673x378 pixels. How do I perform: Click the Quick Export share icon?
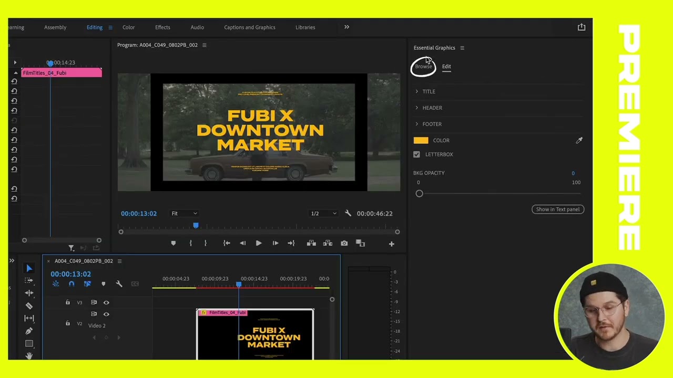click(582, 27)
